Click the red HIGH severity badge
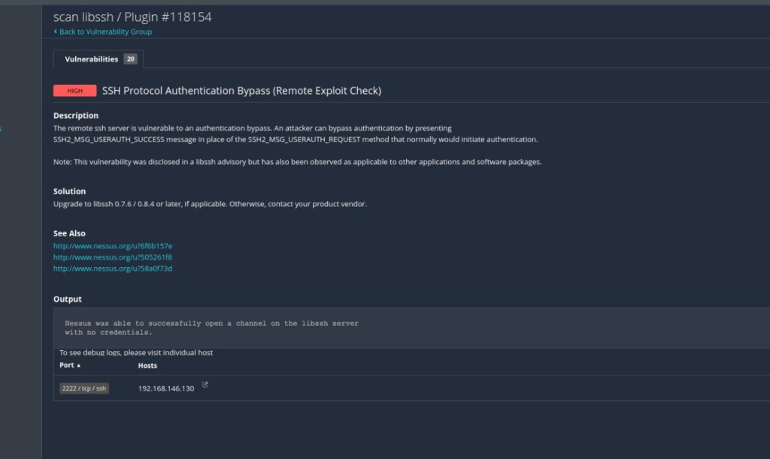 pyautogui.click(x=75, y=91)
